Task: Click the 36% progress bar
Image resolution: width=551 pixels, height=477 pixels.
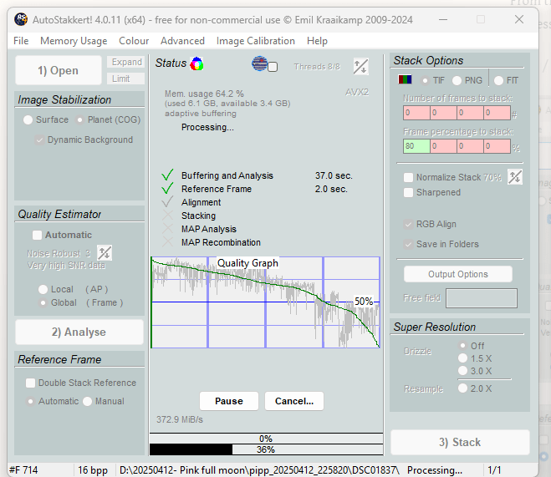Action: click(265, 449)
